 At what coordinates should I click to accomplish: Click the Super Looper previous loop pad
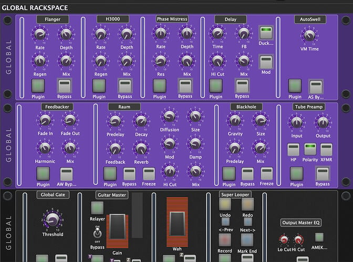(x=225, y=222)
